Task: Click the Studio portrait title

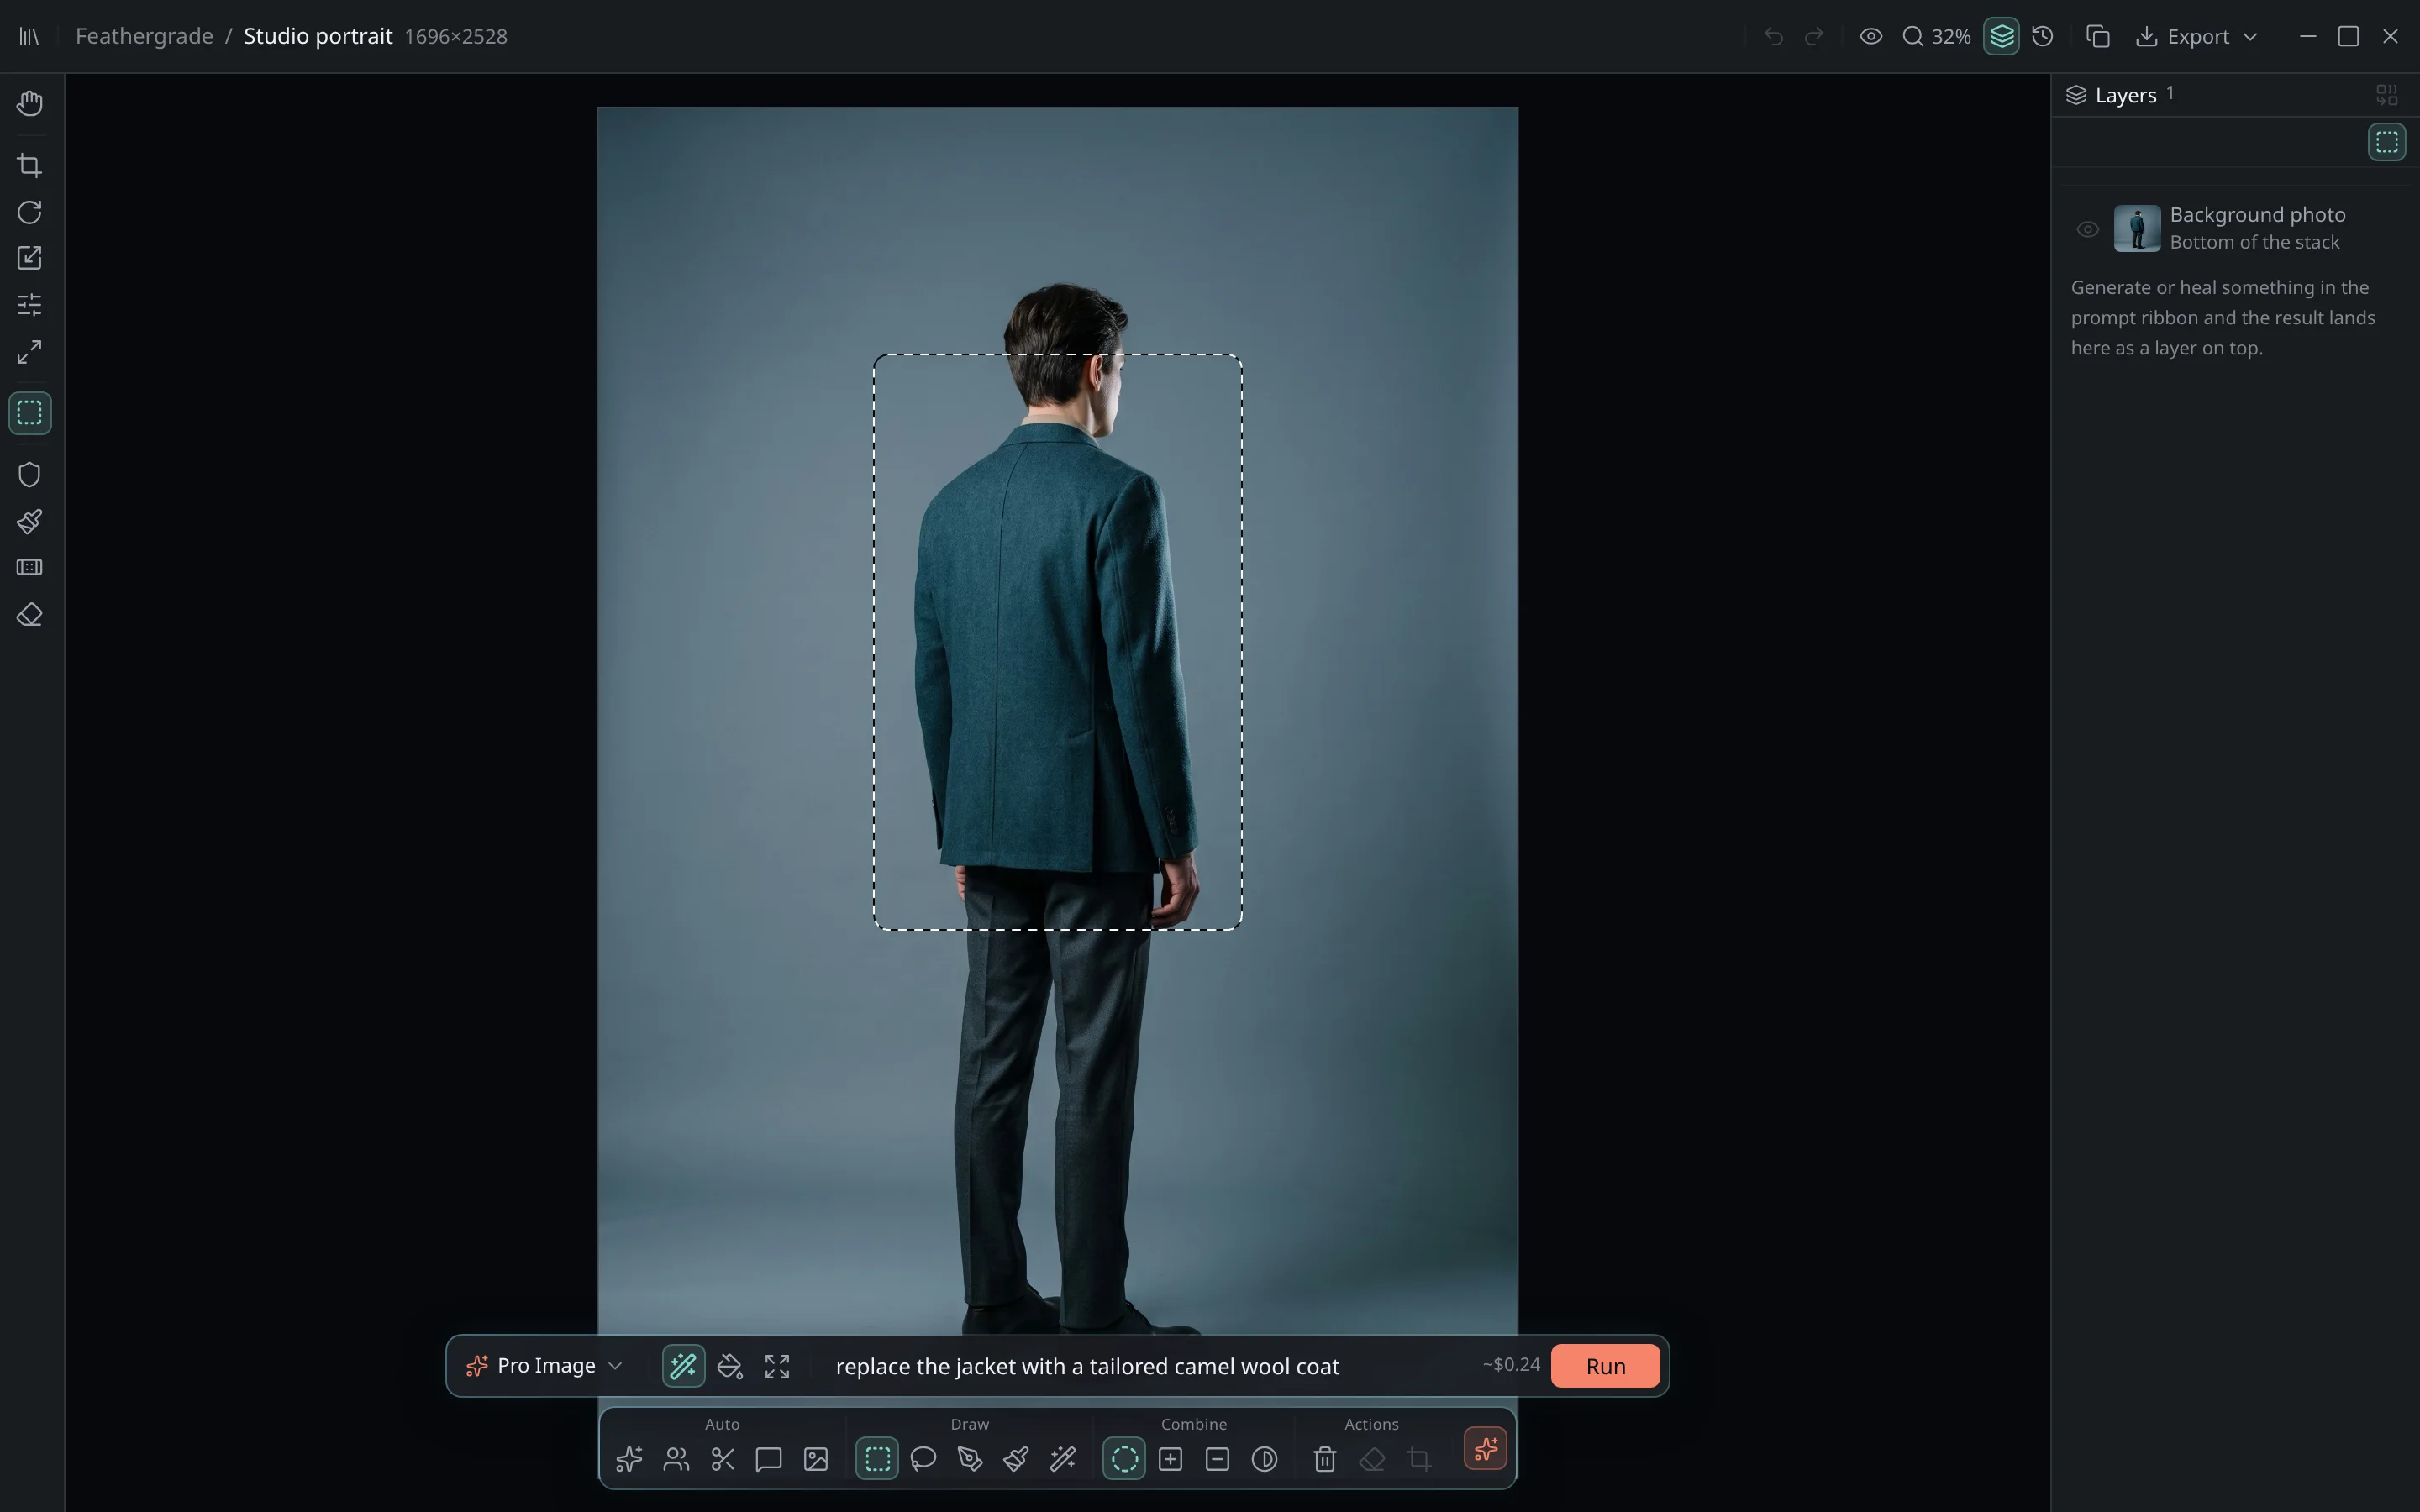Action: tap(318, 36)
